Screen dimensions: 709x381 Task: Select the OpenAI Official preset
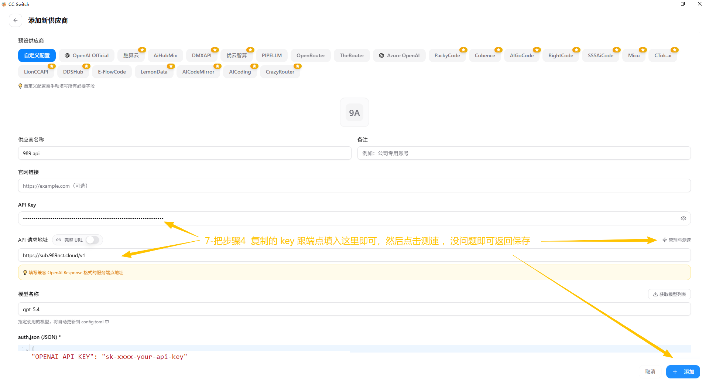tap(87, 55)
